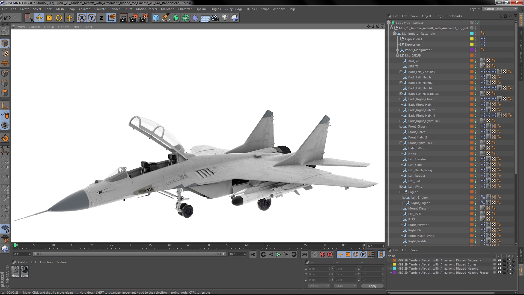This screenshot has width=524, height=295.
Task: Select the Rotate tool in the top toolbar
Action: pyautogui.click(x=59, y=18)
